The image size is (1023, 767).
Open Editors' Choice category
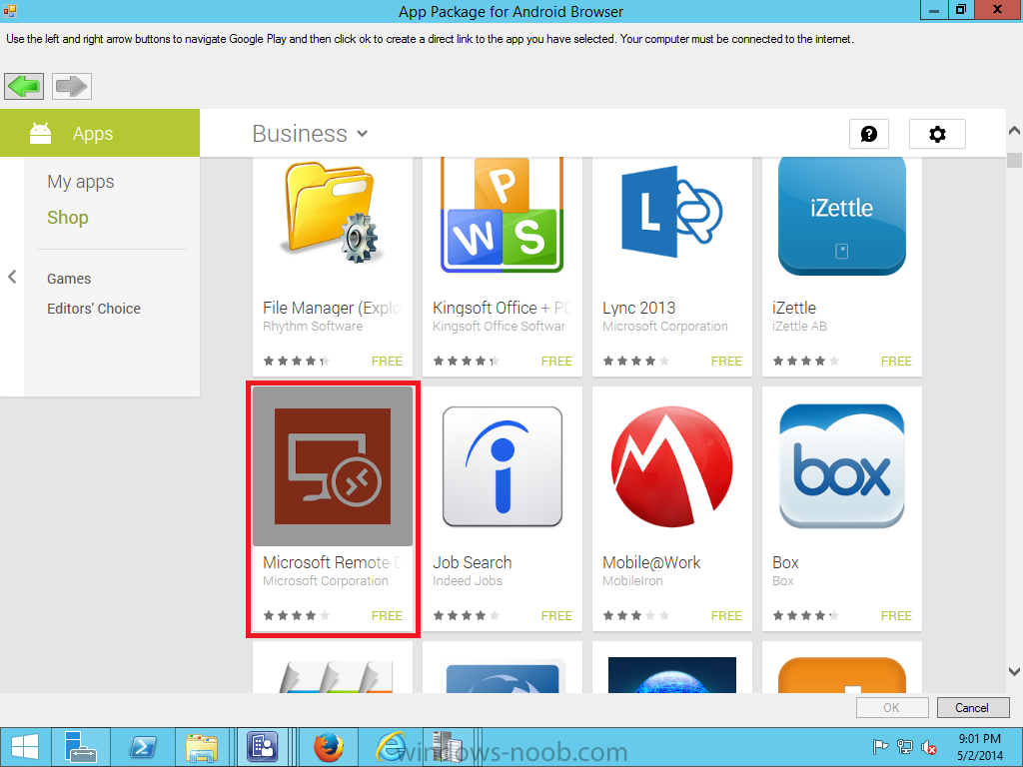point(93,309)
